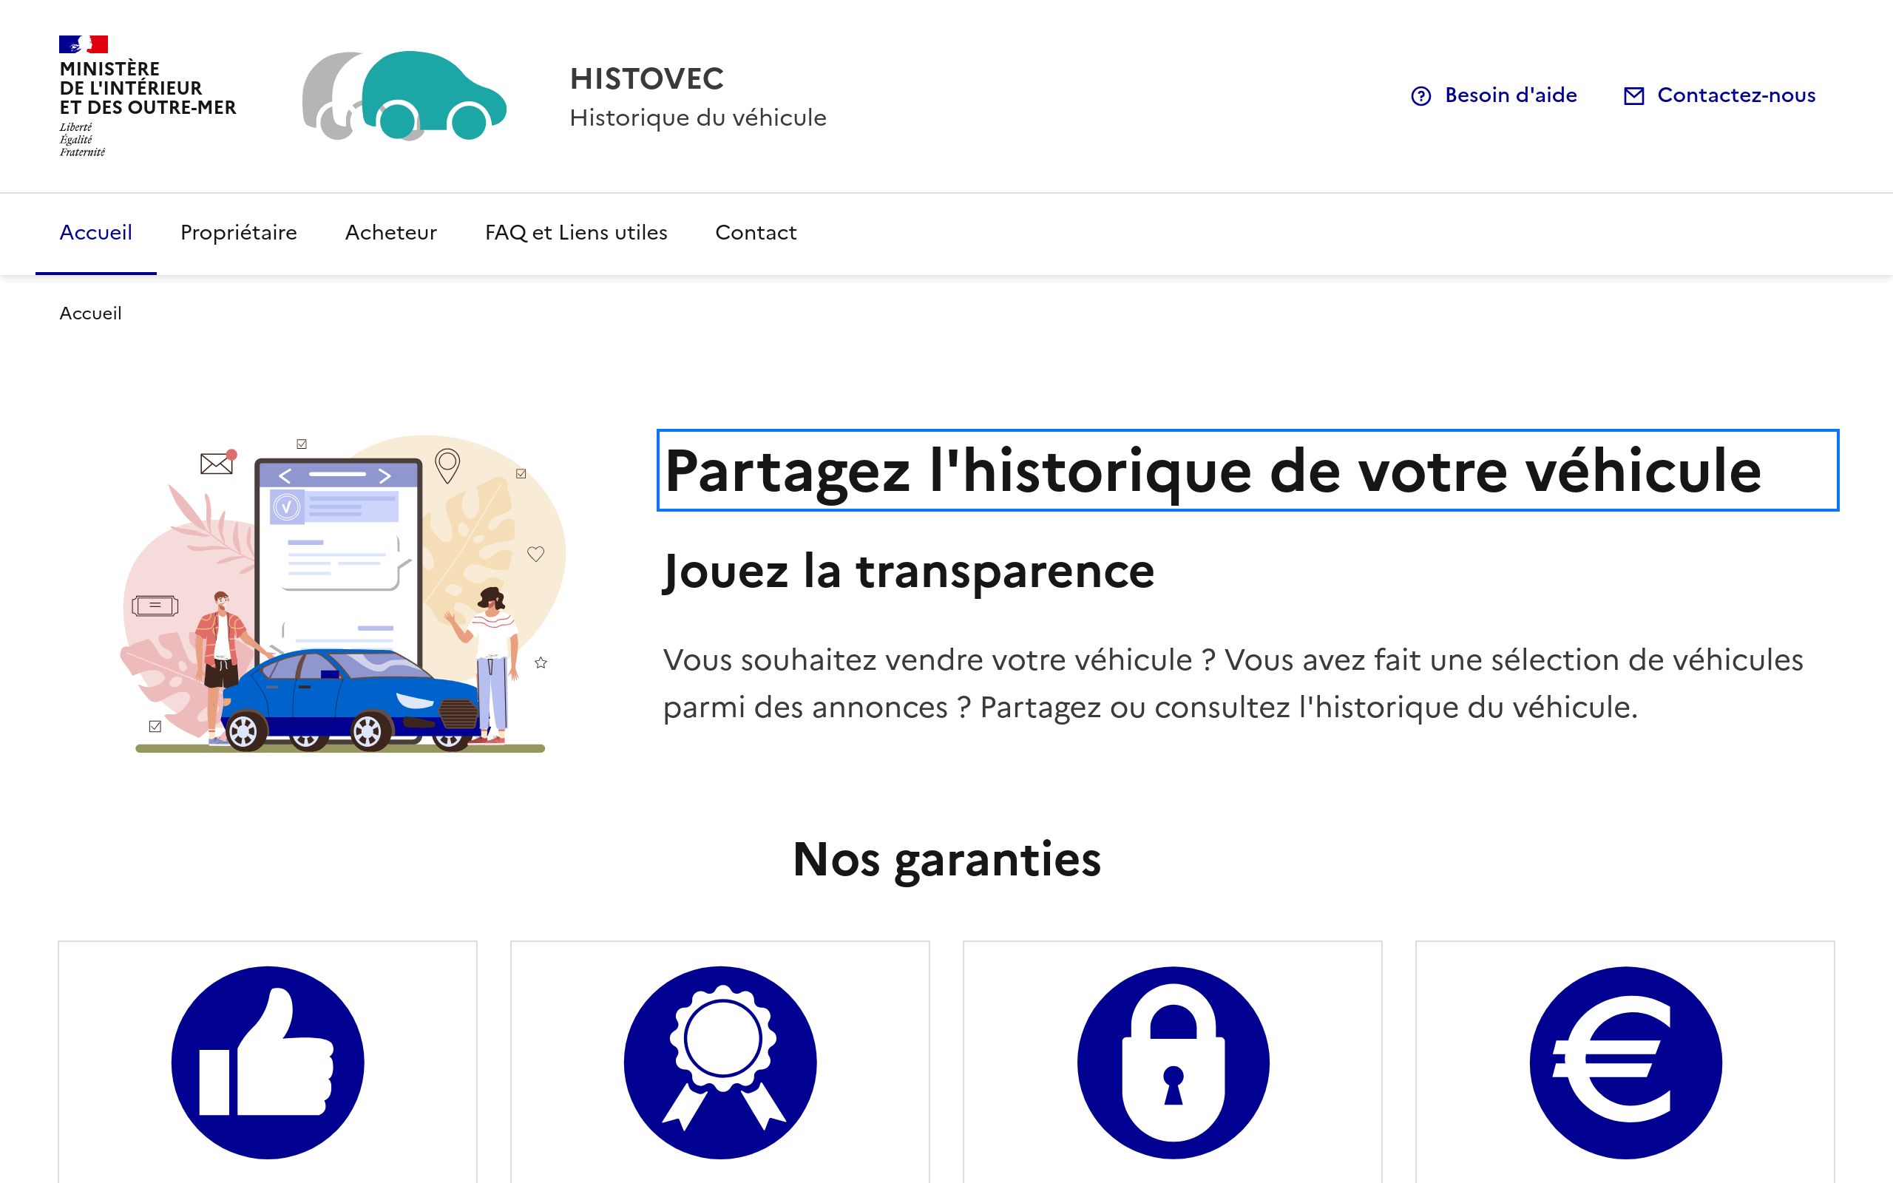Viewport: 1893px width, 1183px height.
Task: Click the thumbs-up guarantee icon
Action: point(268,1062)
